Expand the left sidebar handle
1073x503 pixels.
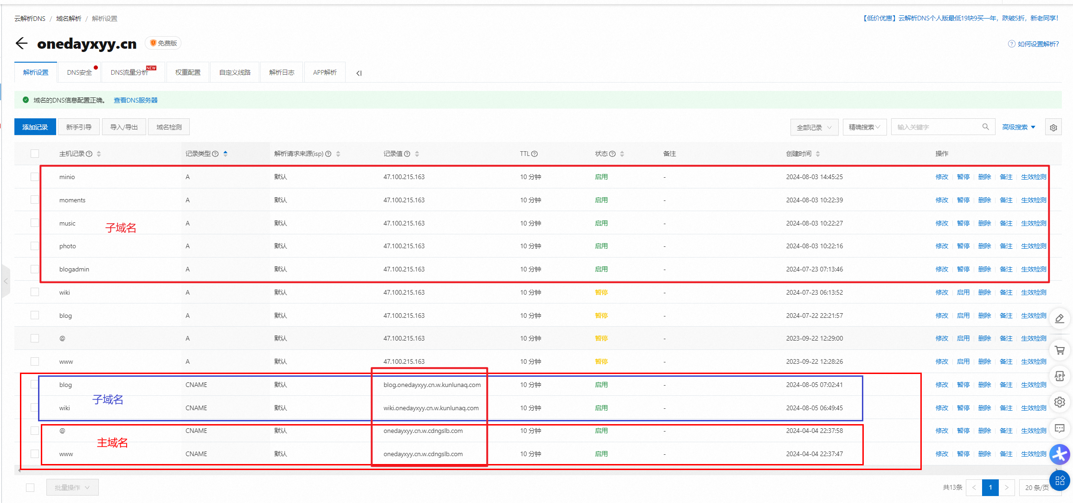[6, 281]
